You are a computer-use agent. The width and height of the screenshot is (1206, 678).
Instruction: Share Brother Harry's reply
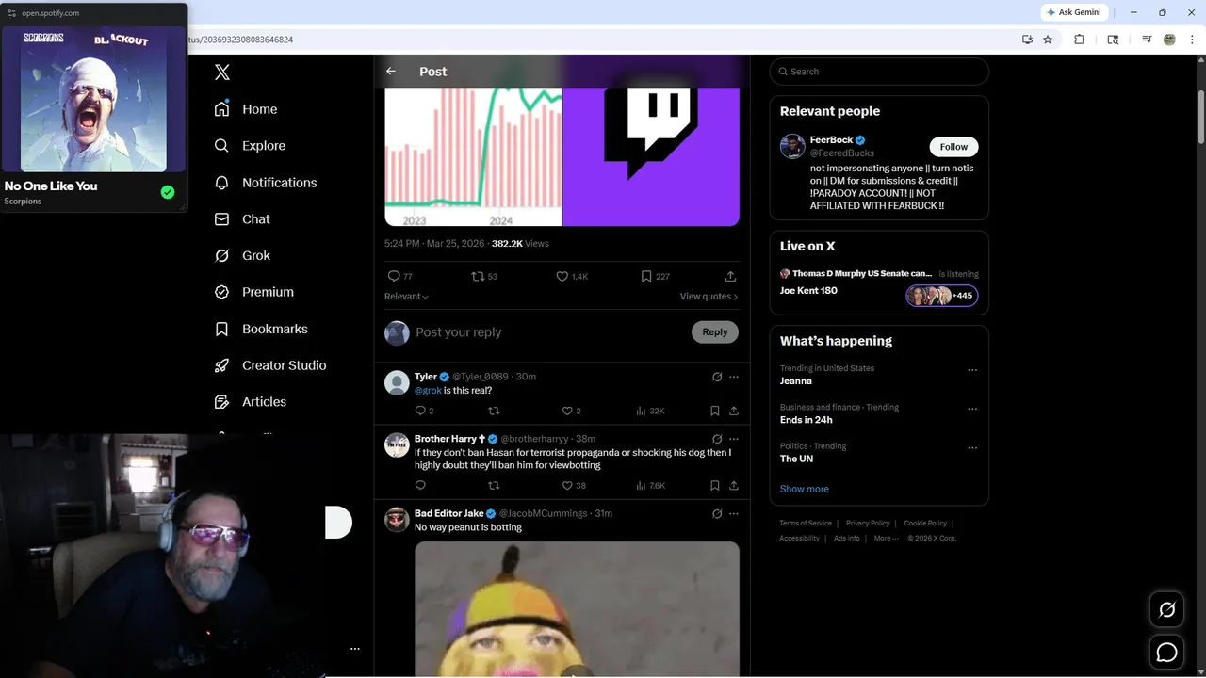(734, 486)
